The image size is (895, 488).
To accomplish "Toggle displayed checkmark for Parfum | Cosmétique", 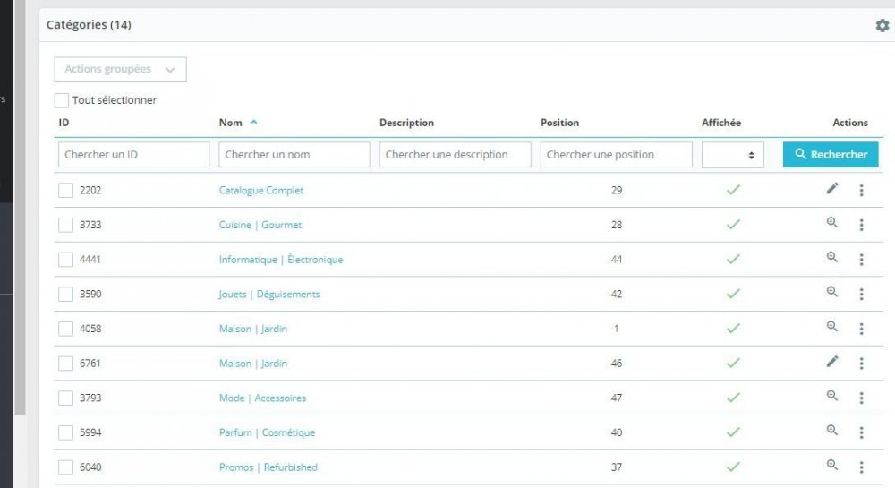I will point(733,432).
